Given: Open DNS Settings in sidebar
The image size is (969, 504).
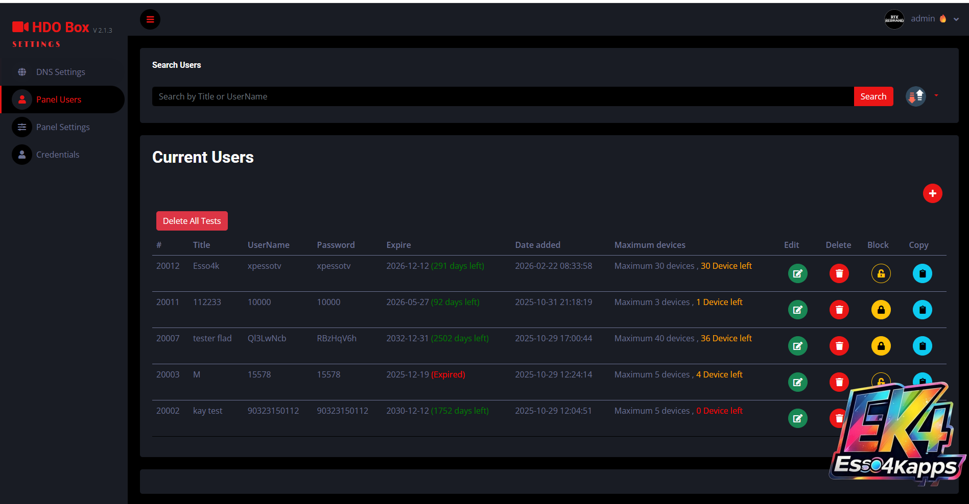Looking at the screenshot, I should pos(60,72).
